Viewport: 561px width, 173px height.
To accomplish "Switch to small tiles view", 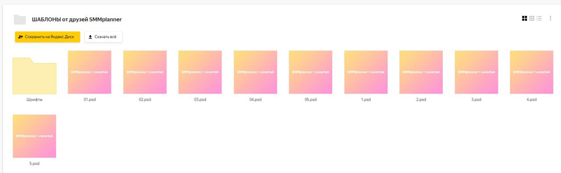I will 532,18.
